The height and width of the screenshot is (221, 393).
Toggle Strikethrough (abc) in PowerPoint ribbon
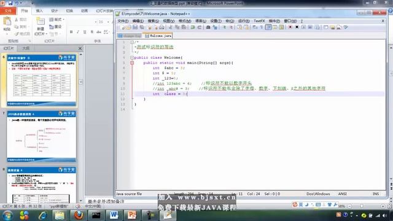(99, 32)
